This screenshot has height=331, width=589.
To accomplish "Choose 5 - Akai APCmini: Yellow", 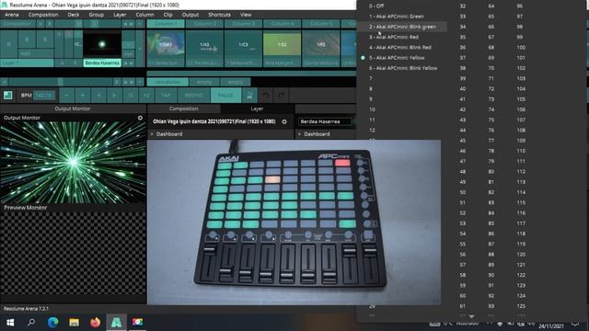I will (x=397, y=58).
